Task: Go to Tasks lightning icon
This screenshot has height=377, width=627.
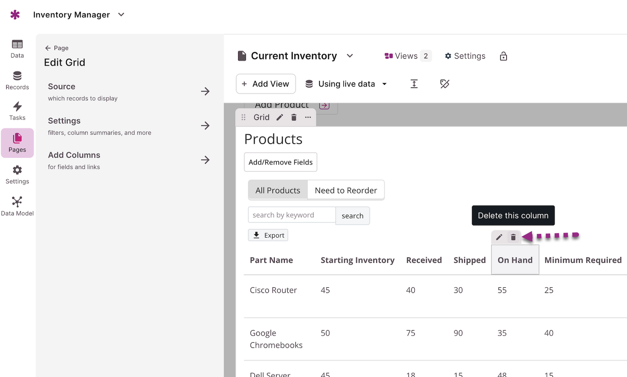Action: (17, 111)
